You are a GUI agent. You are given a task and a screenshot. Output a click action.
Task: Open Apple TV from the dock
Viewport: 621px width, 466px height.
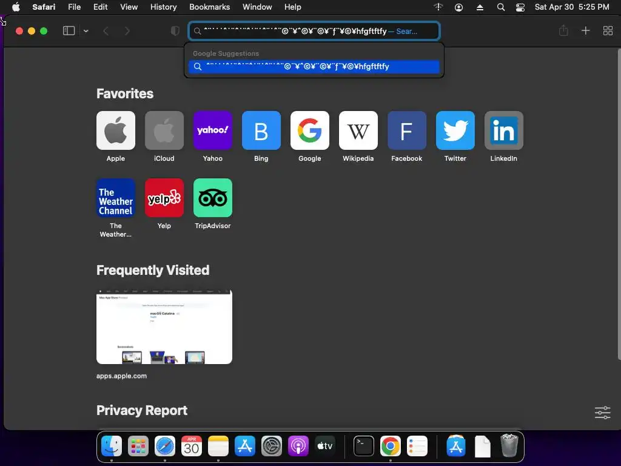(x=325, y=446)
